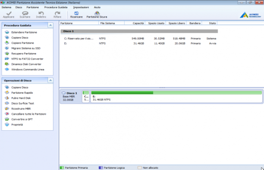The height and width of the screenshot is (170, 264).
Task: Click the Windows Commando Linea icon
Action: [x=7, y=69]
